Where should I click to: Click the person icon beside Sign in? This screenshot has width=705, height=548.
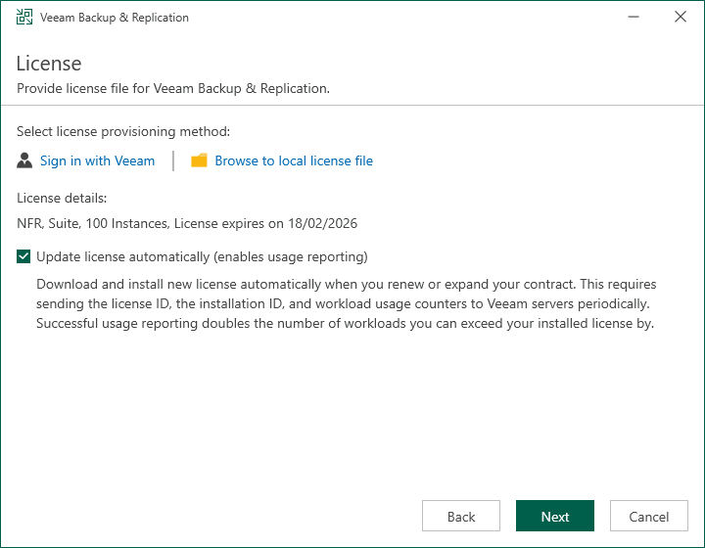(x=25, y=160)
